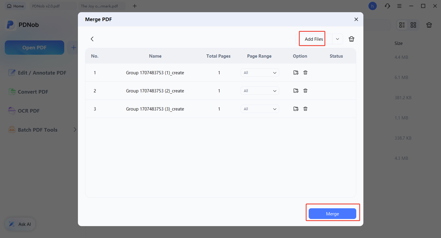Switch to list view

pyautogui.click(x=402, y=25)
